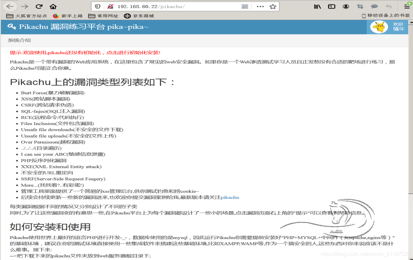Click the 欢迎骚年 welcome text
Screen dimensions: 413x260
click(399, 27)
